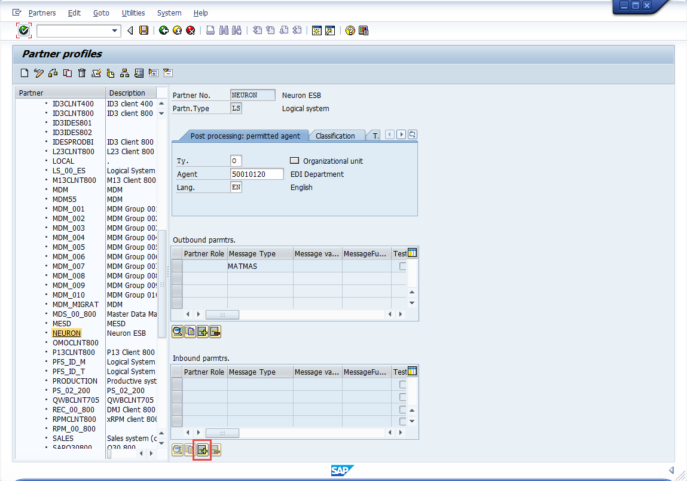Select first inbound row using its row selector
687x481 pixels.
177,384
